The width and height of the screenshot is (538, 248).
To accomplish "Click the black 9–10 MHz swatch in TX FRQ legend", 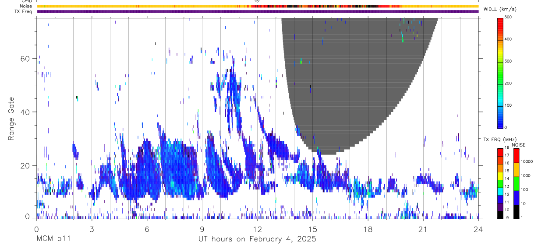I will coord(500,215).
